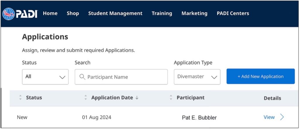Click the chevron arrow next to View
300x129 pixels.
(282, 117)
